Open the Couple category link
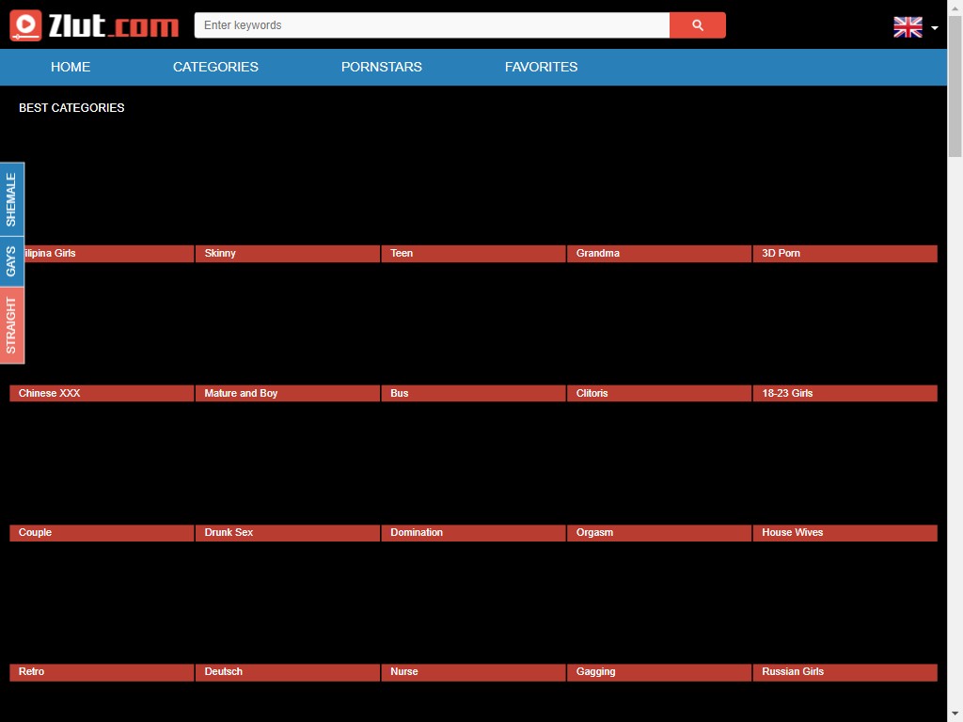This screenshot has width=963, height=722. coord(102,533)
